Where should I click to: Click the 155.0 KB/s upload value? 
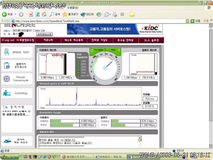pos(149,78)
